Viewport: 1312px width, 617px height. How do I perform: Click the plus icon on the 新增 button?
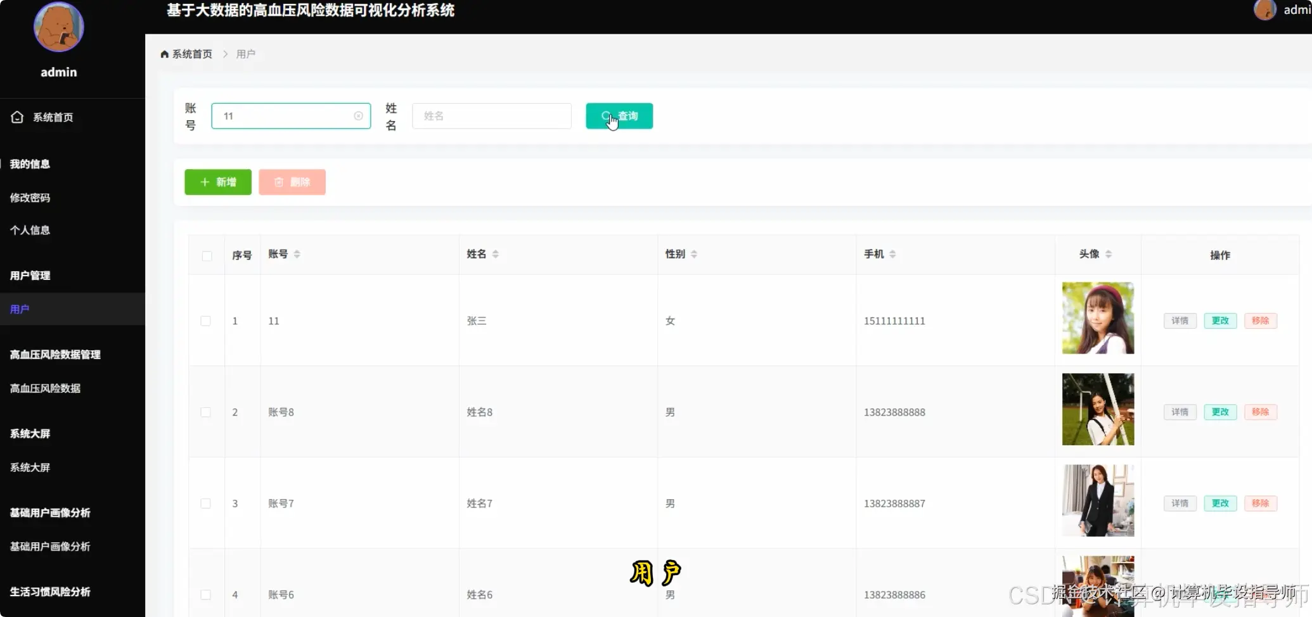(203, 182)
